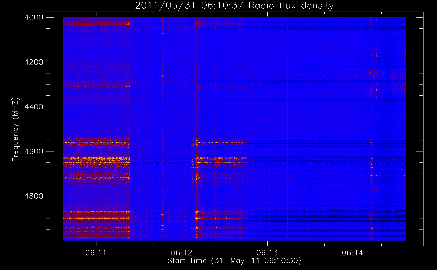437x270 pixels.
Task: Click the 4600 frequency tick label
Action: tap(34, 151)
